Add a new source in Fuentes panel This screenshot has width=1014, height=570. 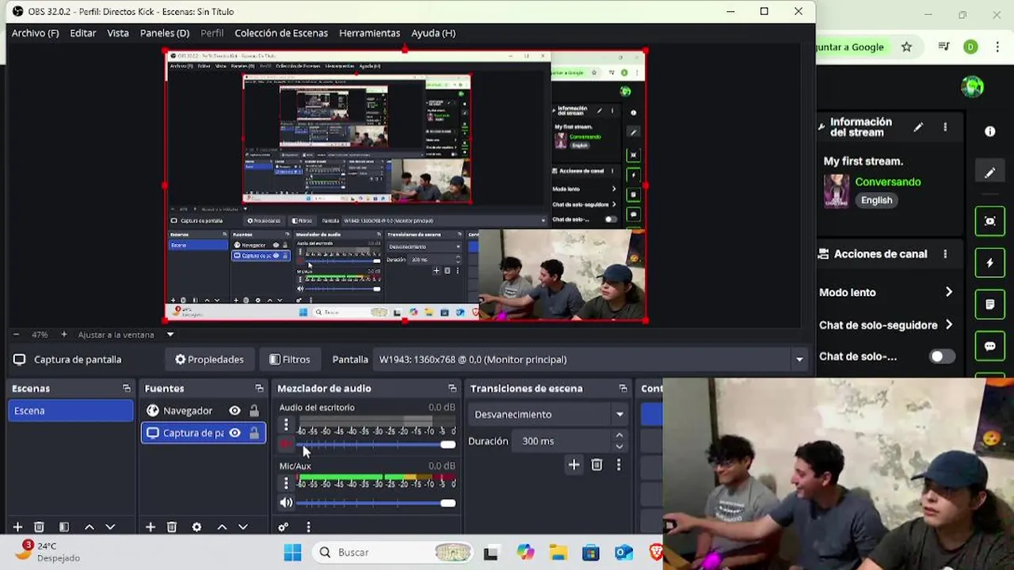(x=150, y=527)
